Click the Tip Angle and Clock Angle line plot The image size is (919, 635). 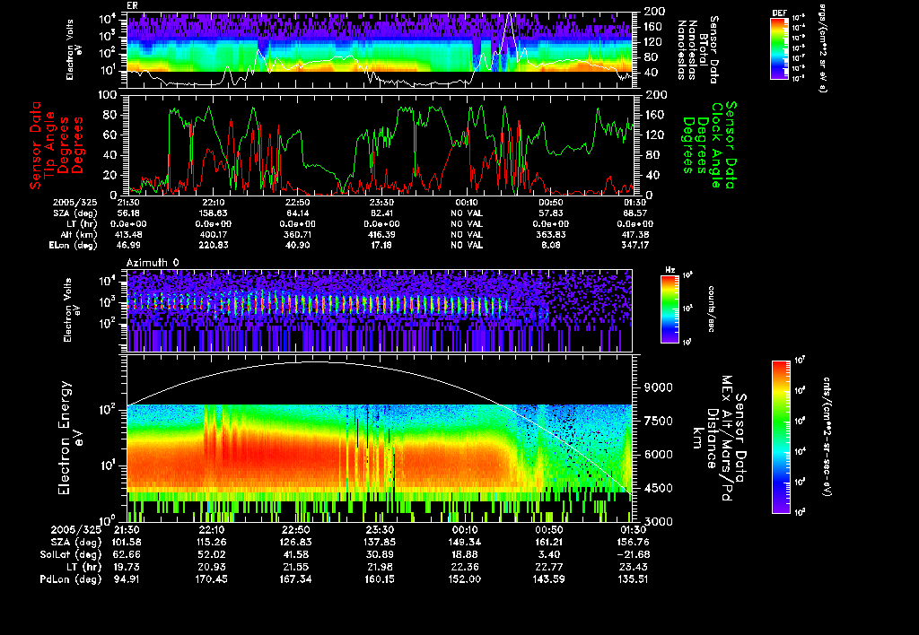(x=380, y=144)
